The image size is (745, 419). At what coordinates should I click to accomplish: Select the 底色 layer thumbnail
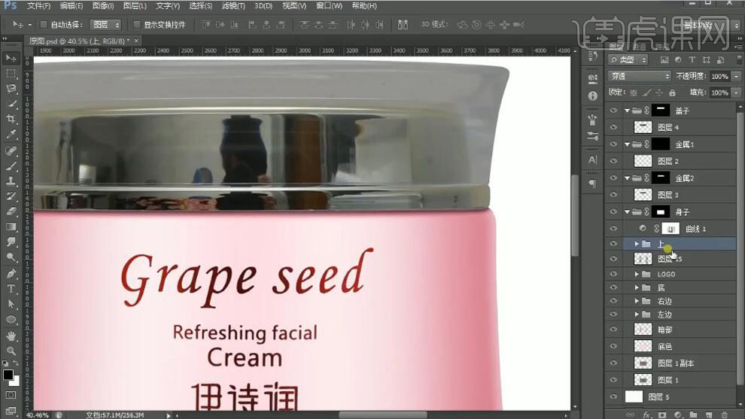[x=643, y=346]
